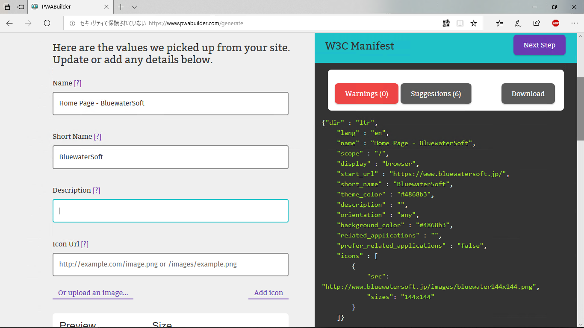
Task: Open the Adblock Plus extension
Action: point(556,23)
